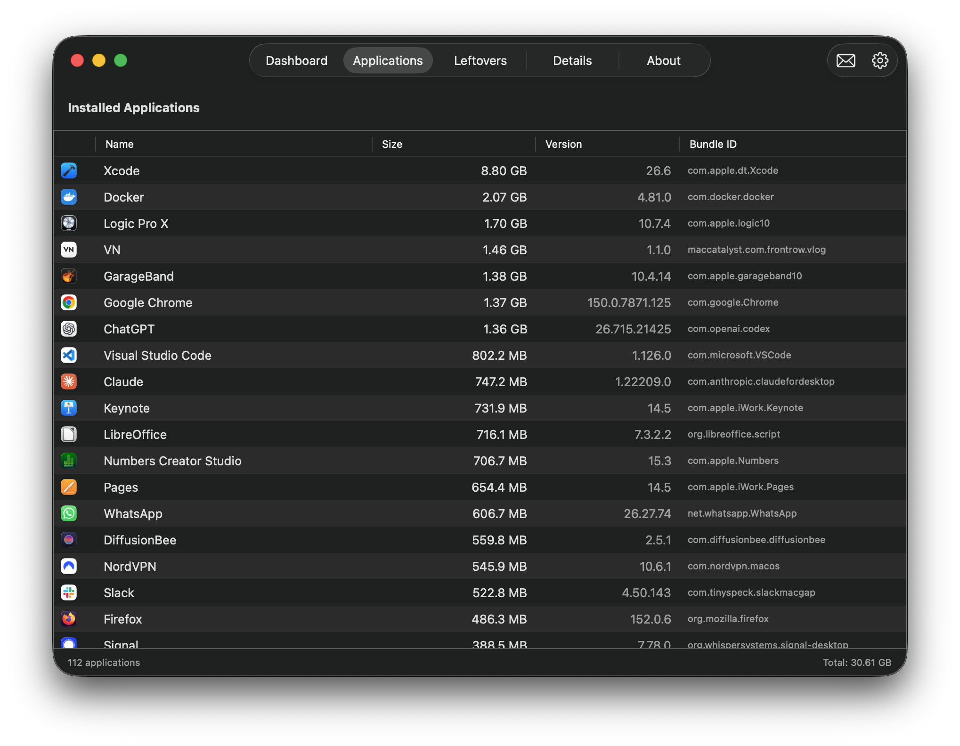Click version 152.0.6 of Firefox
The image size is (960, 746).
coord(651,619)
